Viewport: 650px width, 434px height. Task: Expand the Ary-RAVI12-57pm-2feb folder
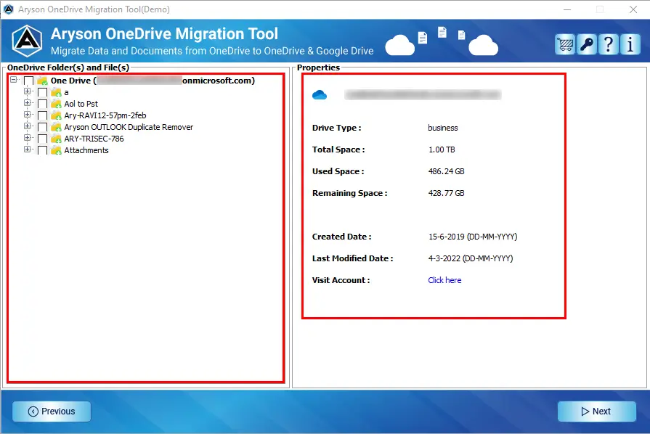[x=28, y=114]
